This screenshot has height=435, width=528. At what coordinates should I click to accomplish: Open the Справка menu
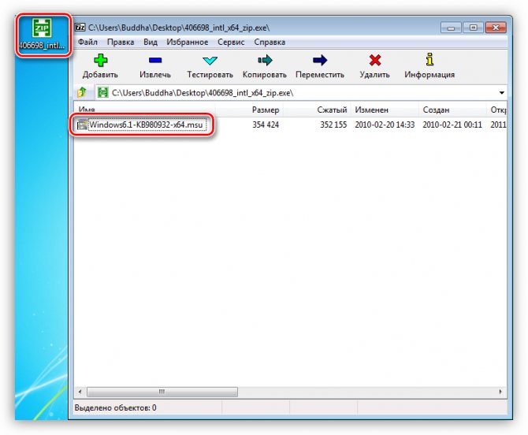(x=270, y=42)
